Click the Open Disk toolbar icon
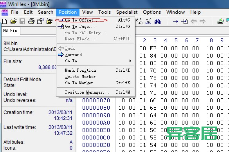The image size is (229, 152). (x=220, y=21)
